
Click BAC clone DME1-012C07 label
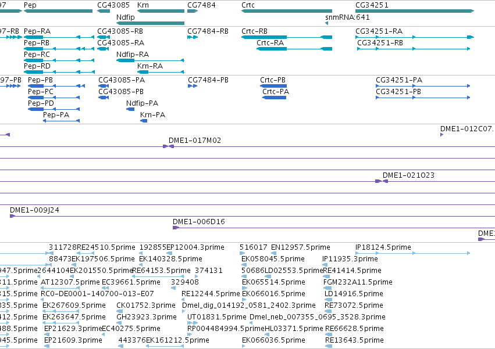tap(466, 129)
